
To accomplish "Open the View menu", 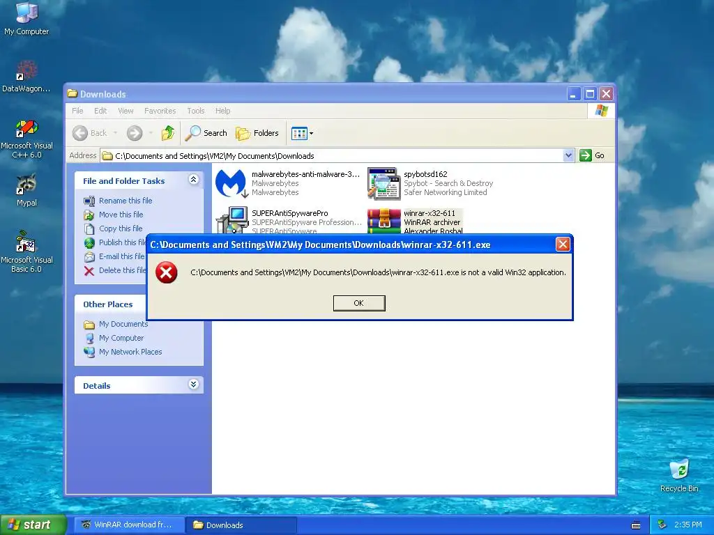I will 126,111.
